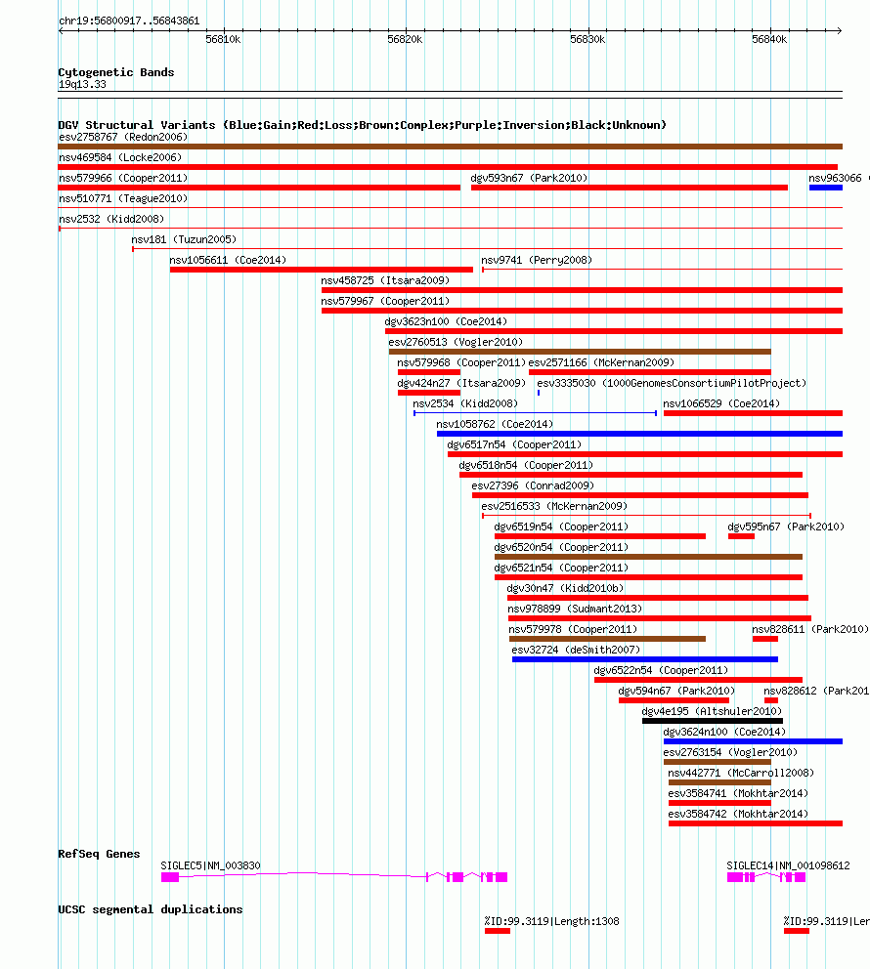The height and width of the screenshot is (969, 870).
Task: Click the blue esv32724 gain bar
Action: point(645,659)
